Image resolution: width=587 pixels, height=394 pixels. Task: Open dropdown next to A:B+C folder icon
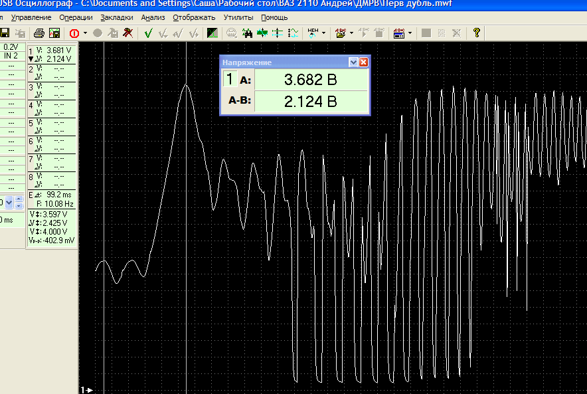pos(351,33)
